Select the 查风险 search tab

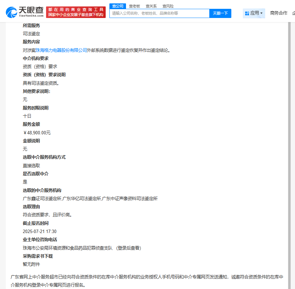point(168,6)
